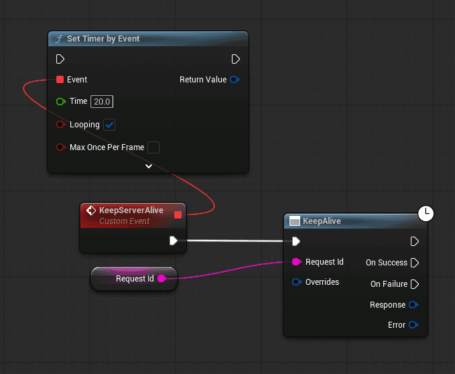
Task: Click the KeepServerAlive execution output pin
Action: (x=174, y=241)
